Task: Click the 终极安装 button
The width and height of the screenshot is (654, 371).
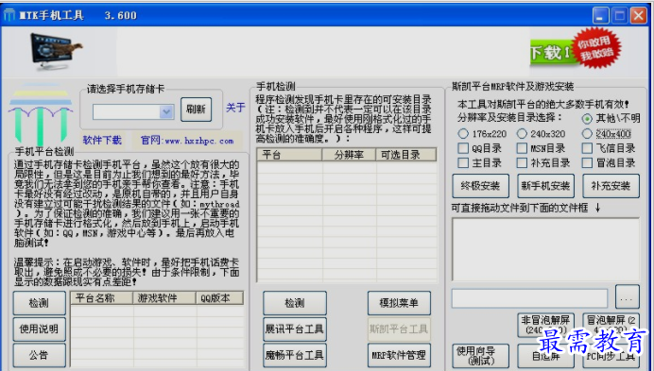Action: pyautogui.click(x=480, y=186)
